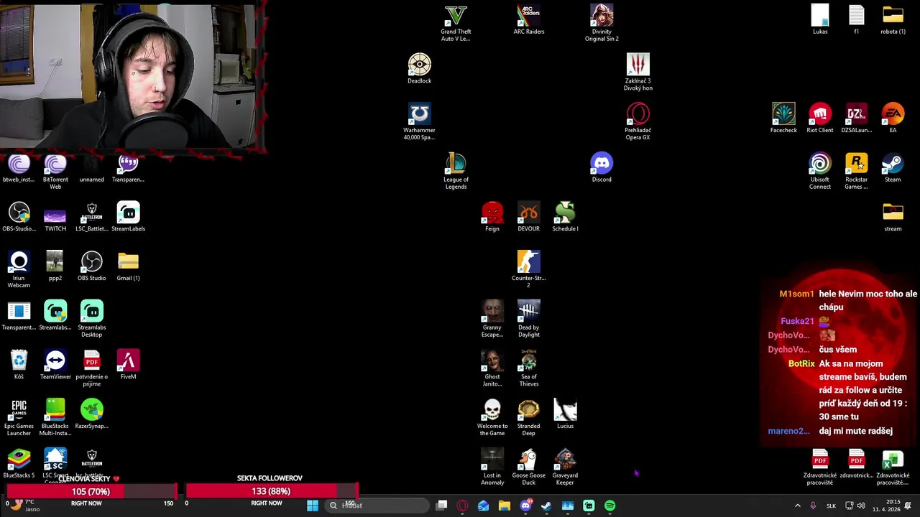Open File Explorer from the taskbar

pos(505,506)
